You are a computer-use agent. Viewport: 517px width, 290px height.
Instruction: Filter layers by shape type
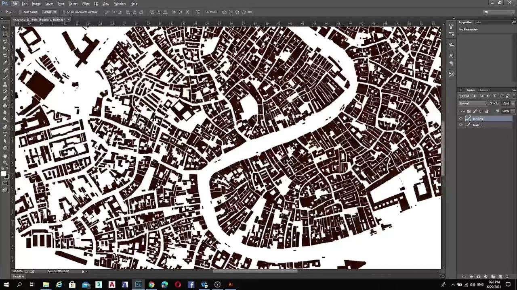point(501,96)
